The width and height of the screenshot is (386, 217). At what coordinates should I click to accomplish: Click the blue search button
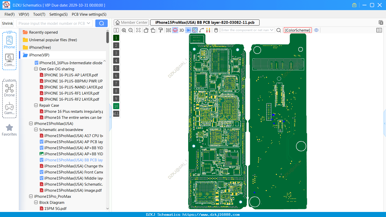click(101, 23)
